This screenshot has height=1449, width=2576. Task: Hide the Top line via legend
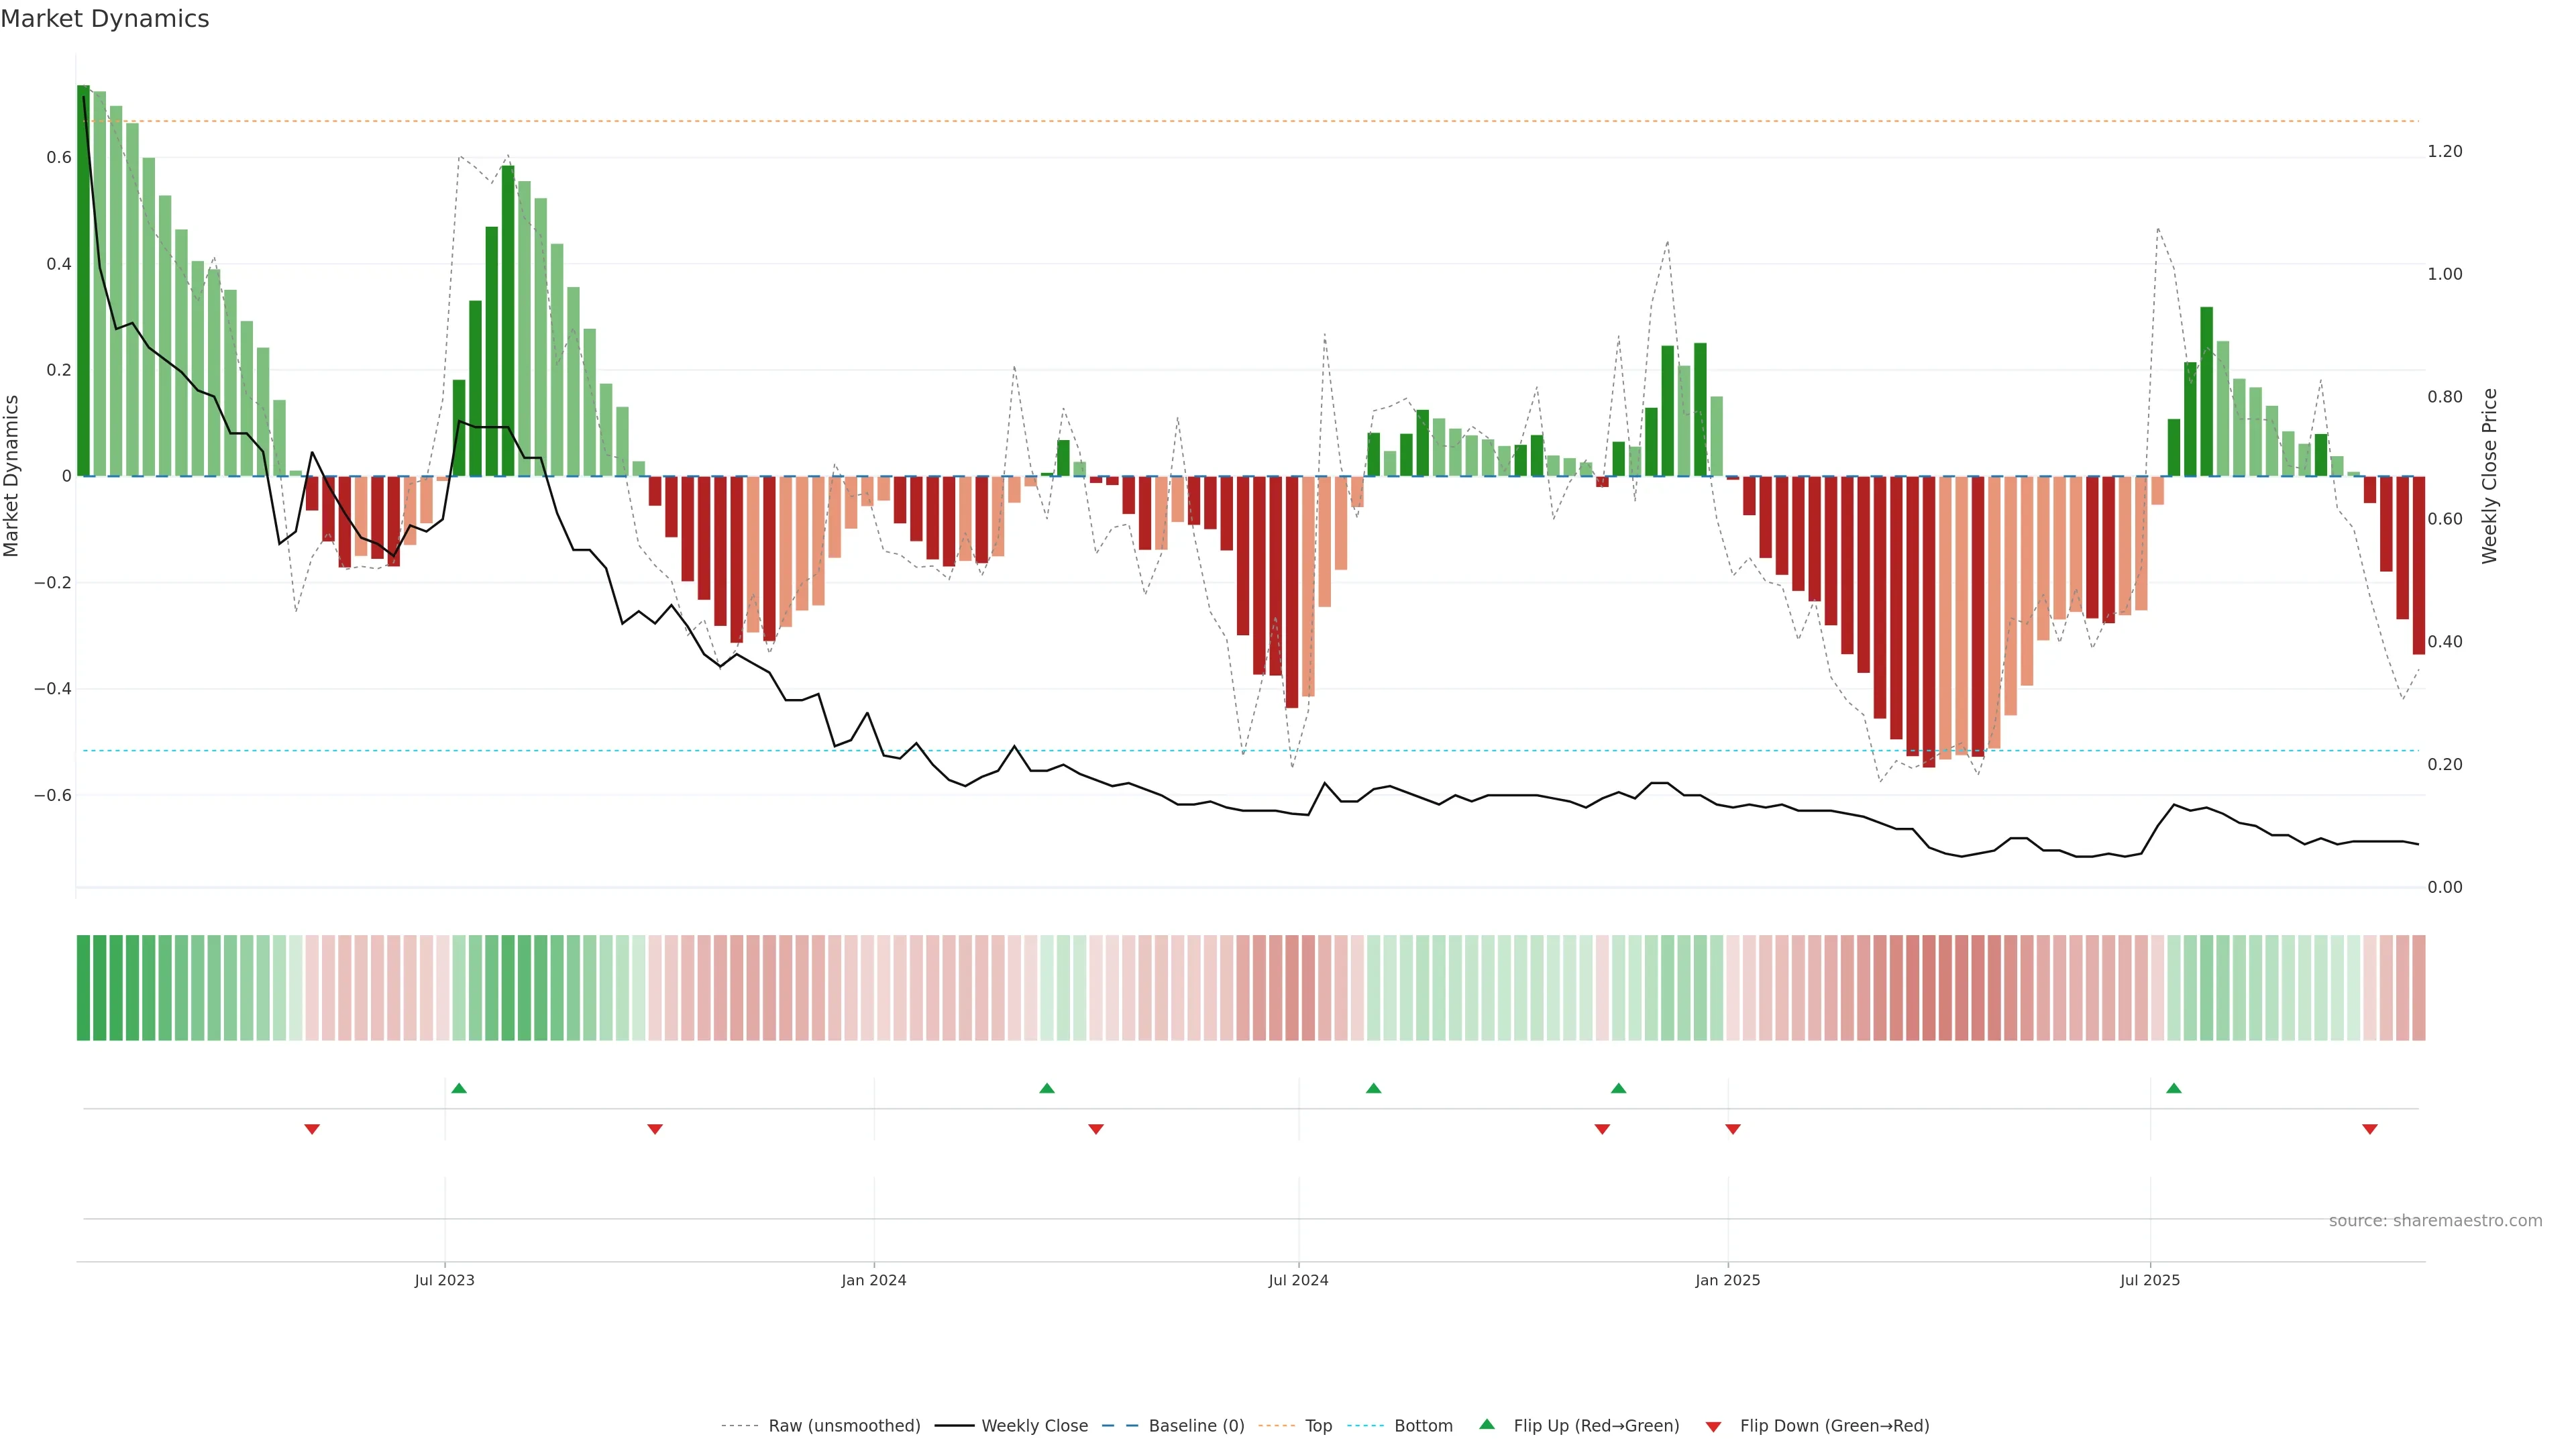[1318, 1425]
